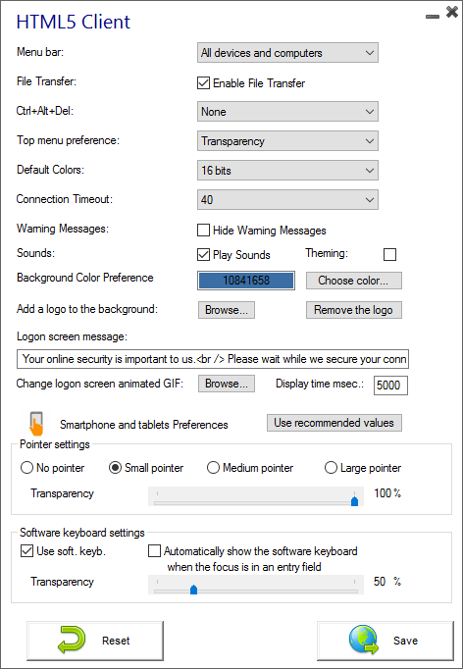This screenshot has width=463, height=669.
Task: Click Use recommended values button
Action: coord(334,423)
